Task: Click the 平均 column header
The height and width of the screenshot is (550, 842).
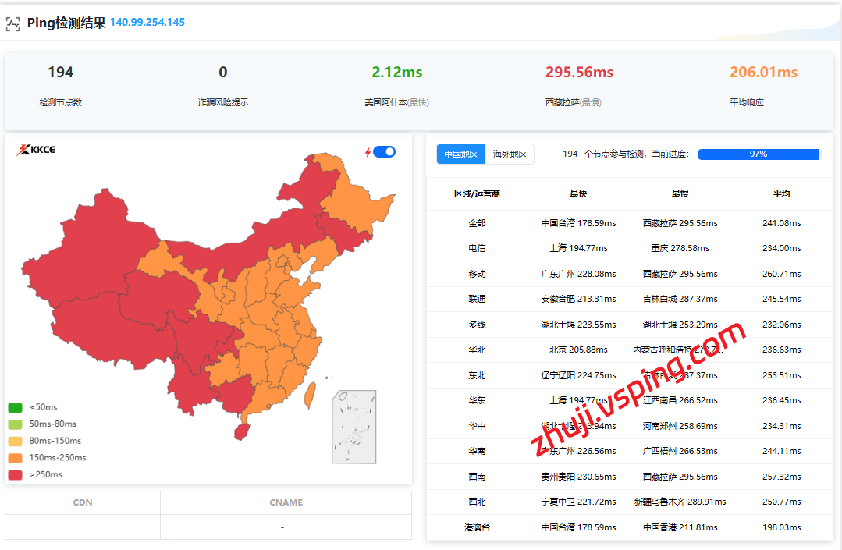Action: click(781, 193)
